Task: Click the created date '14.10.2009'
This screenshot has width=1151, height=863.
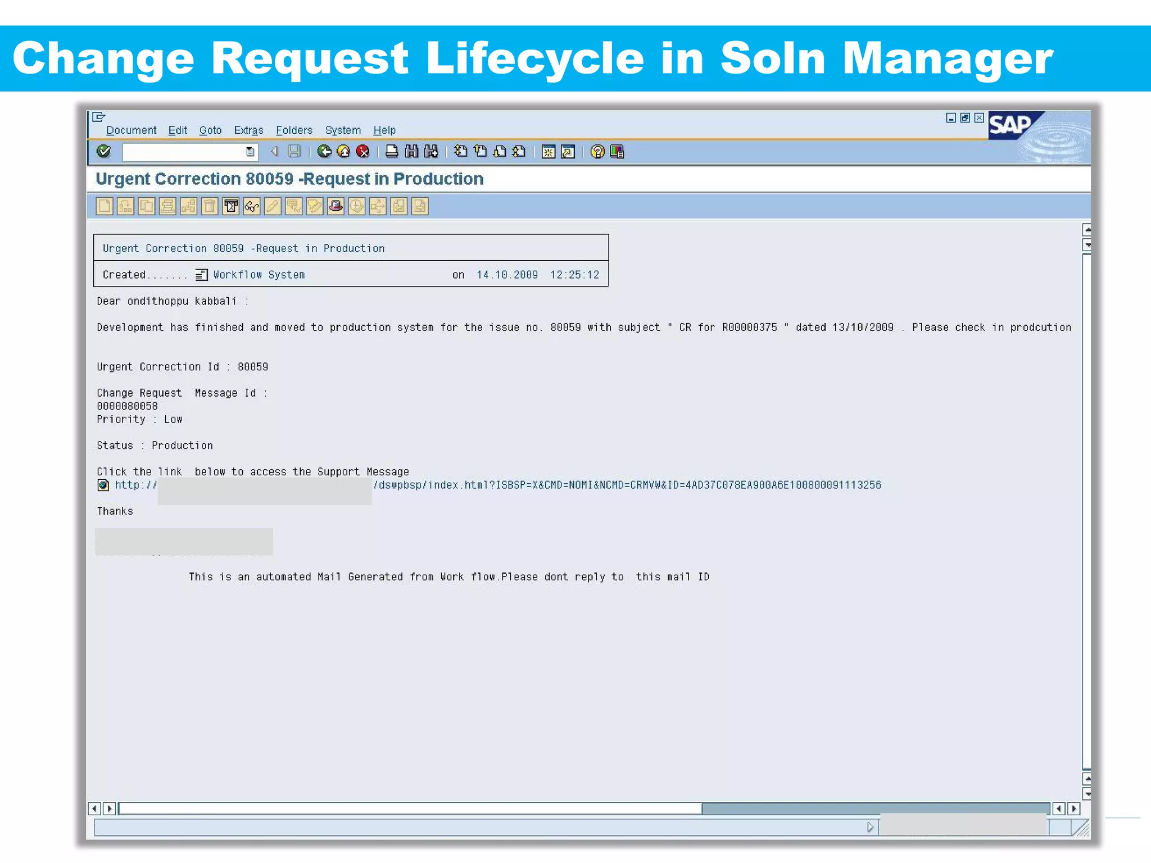Action: click(507, 275)
